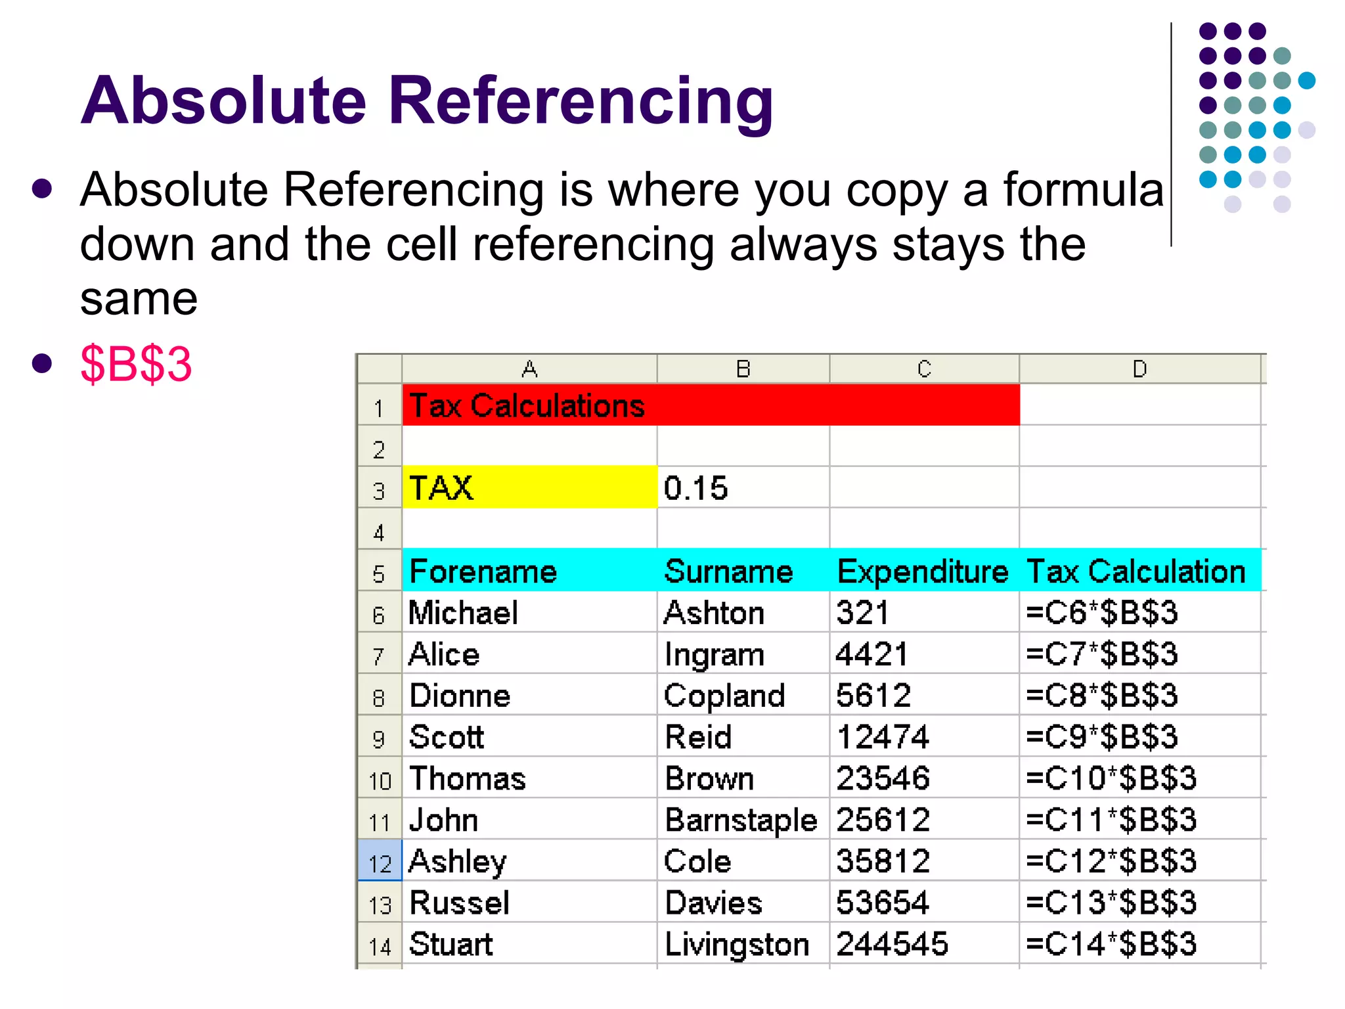Select column C header

click(924, 369)
